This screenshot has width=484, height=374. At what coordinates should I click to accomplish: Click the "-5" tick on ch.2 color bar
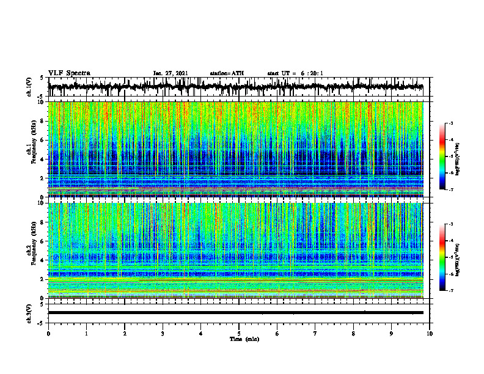[451, 257]
